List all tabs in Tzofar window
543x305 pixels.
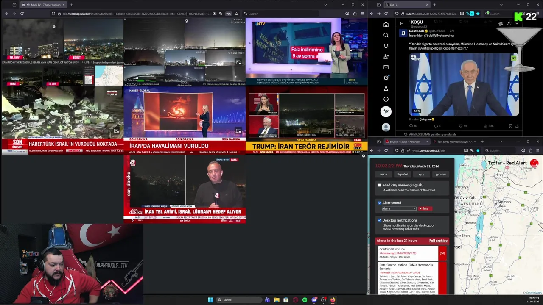point(501,141)
